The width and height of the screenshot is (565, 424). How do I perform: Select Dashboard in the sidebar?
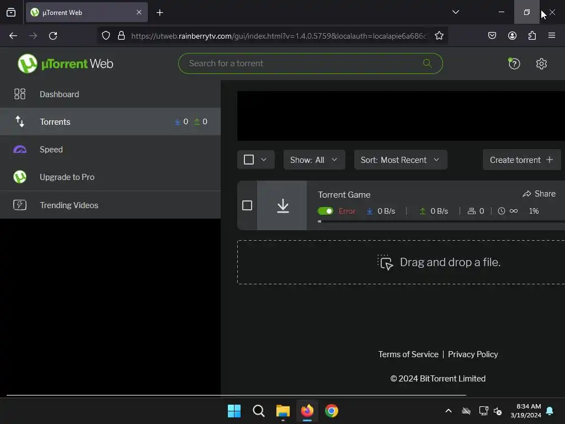(110, 94)
